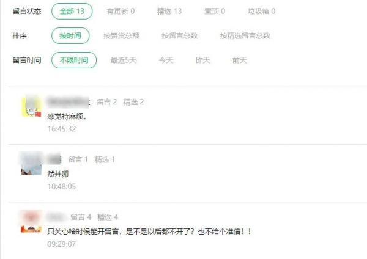The height and width of the screenshot is (259, 367).
Task: Open the 置顶 0 pinned filter
Action: point(215,11)
